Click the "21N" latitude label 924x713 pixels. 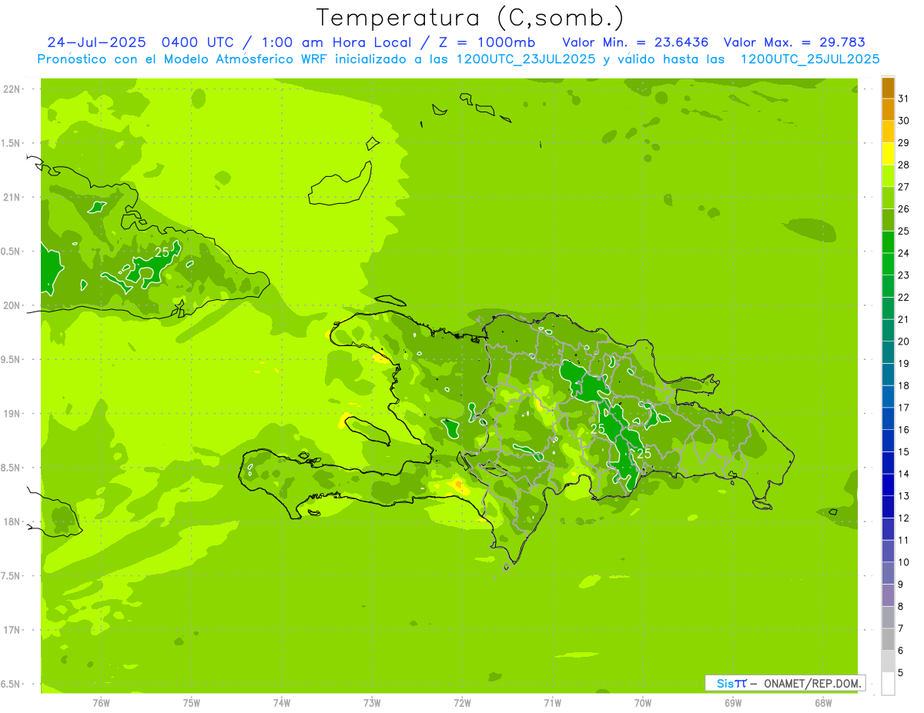[x=12, y=198]
